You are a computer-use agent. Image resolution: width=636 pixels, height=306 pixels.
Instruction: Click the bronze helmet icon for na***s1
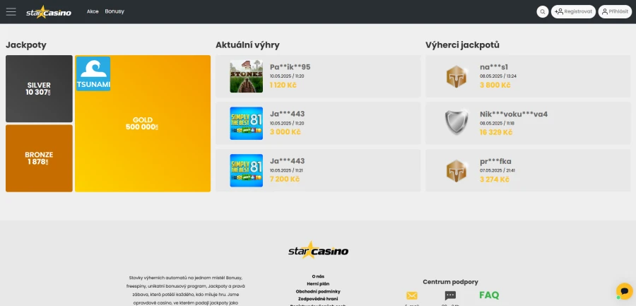(457, 76)
